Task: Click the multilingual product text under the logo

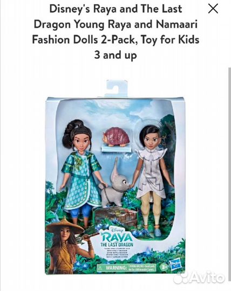Action: [x=117, y=253]
